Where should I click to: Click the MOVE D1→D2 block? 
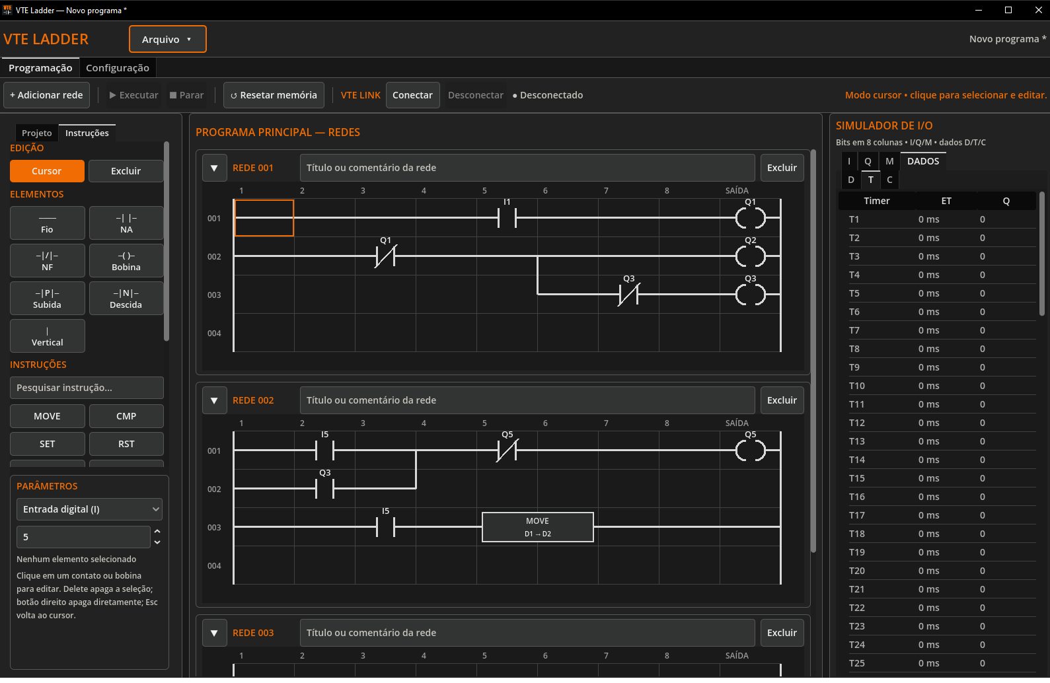538,527
